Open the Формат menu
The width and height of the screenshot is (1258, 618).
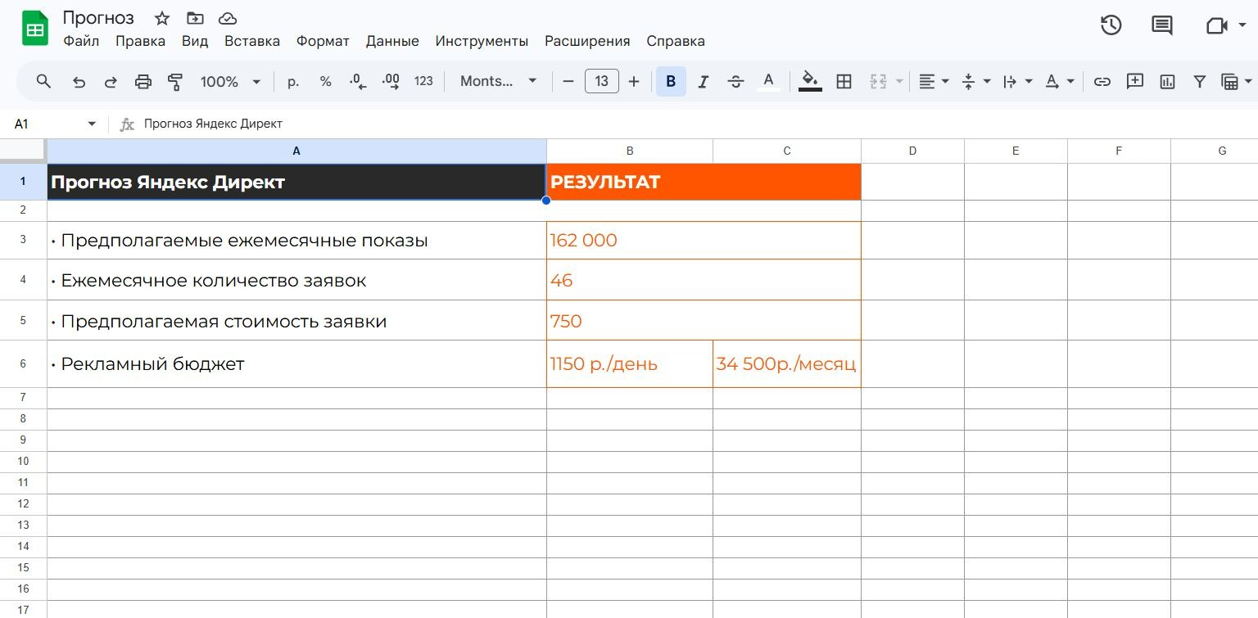(323, 41)
